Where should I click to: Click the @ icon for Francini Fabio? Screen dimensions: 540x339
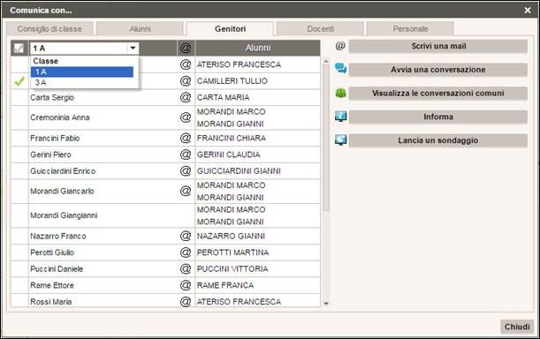[186, 138]
